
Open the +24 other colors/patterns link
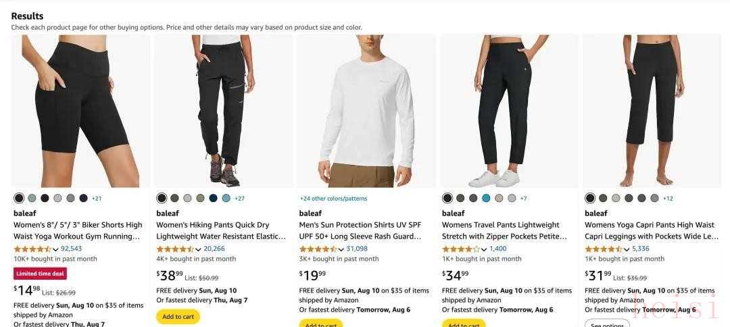(333, 199)
